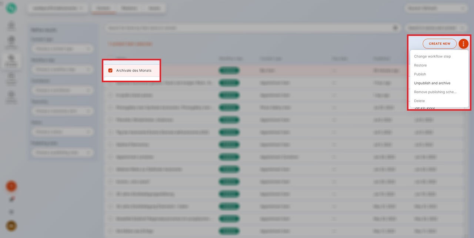Screen dimensions: 474x238
Task: Tick the checkbox of row below Archivale des Monats
Action: point(110,83)
